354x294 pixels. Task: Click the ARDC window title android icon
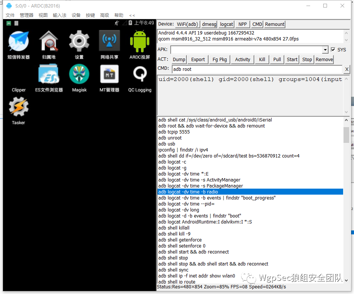click(x=9, y=6)
